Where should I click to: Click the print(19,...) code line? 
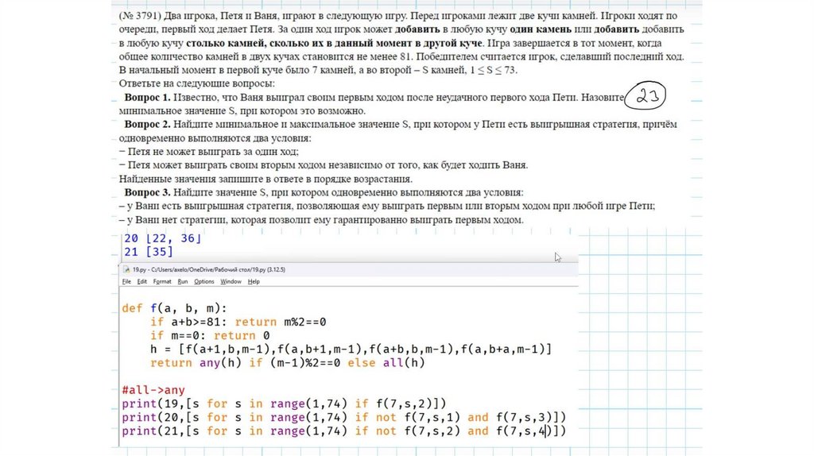tap(284, 404)
